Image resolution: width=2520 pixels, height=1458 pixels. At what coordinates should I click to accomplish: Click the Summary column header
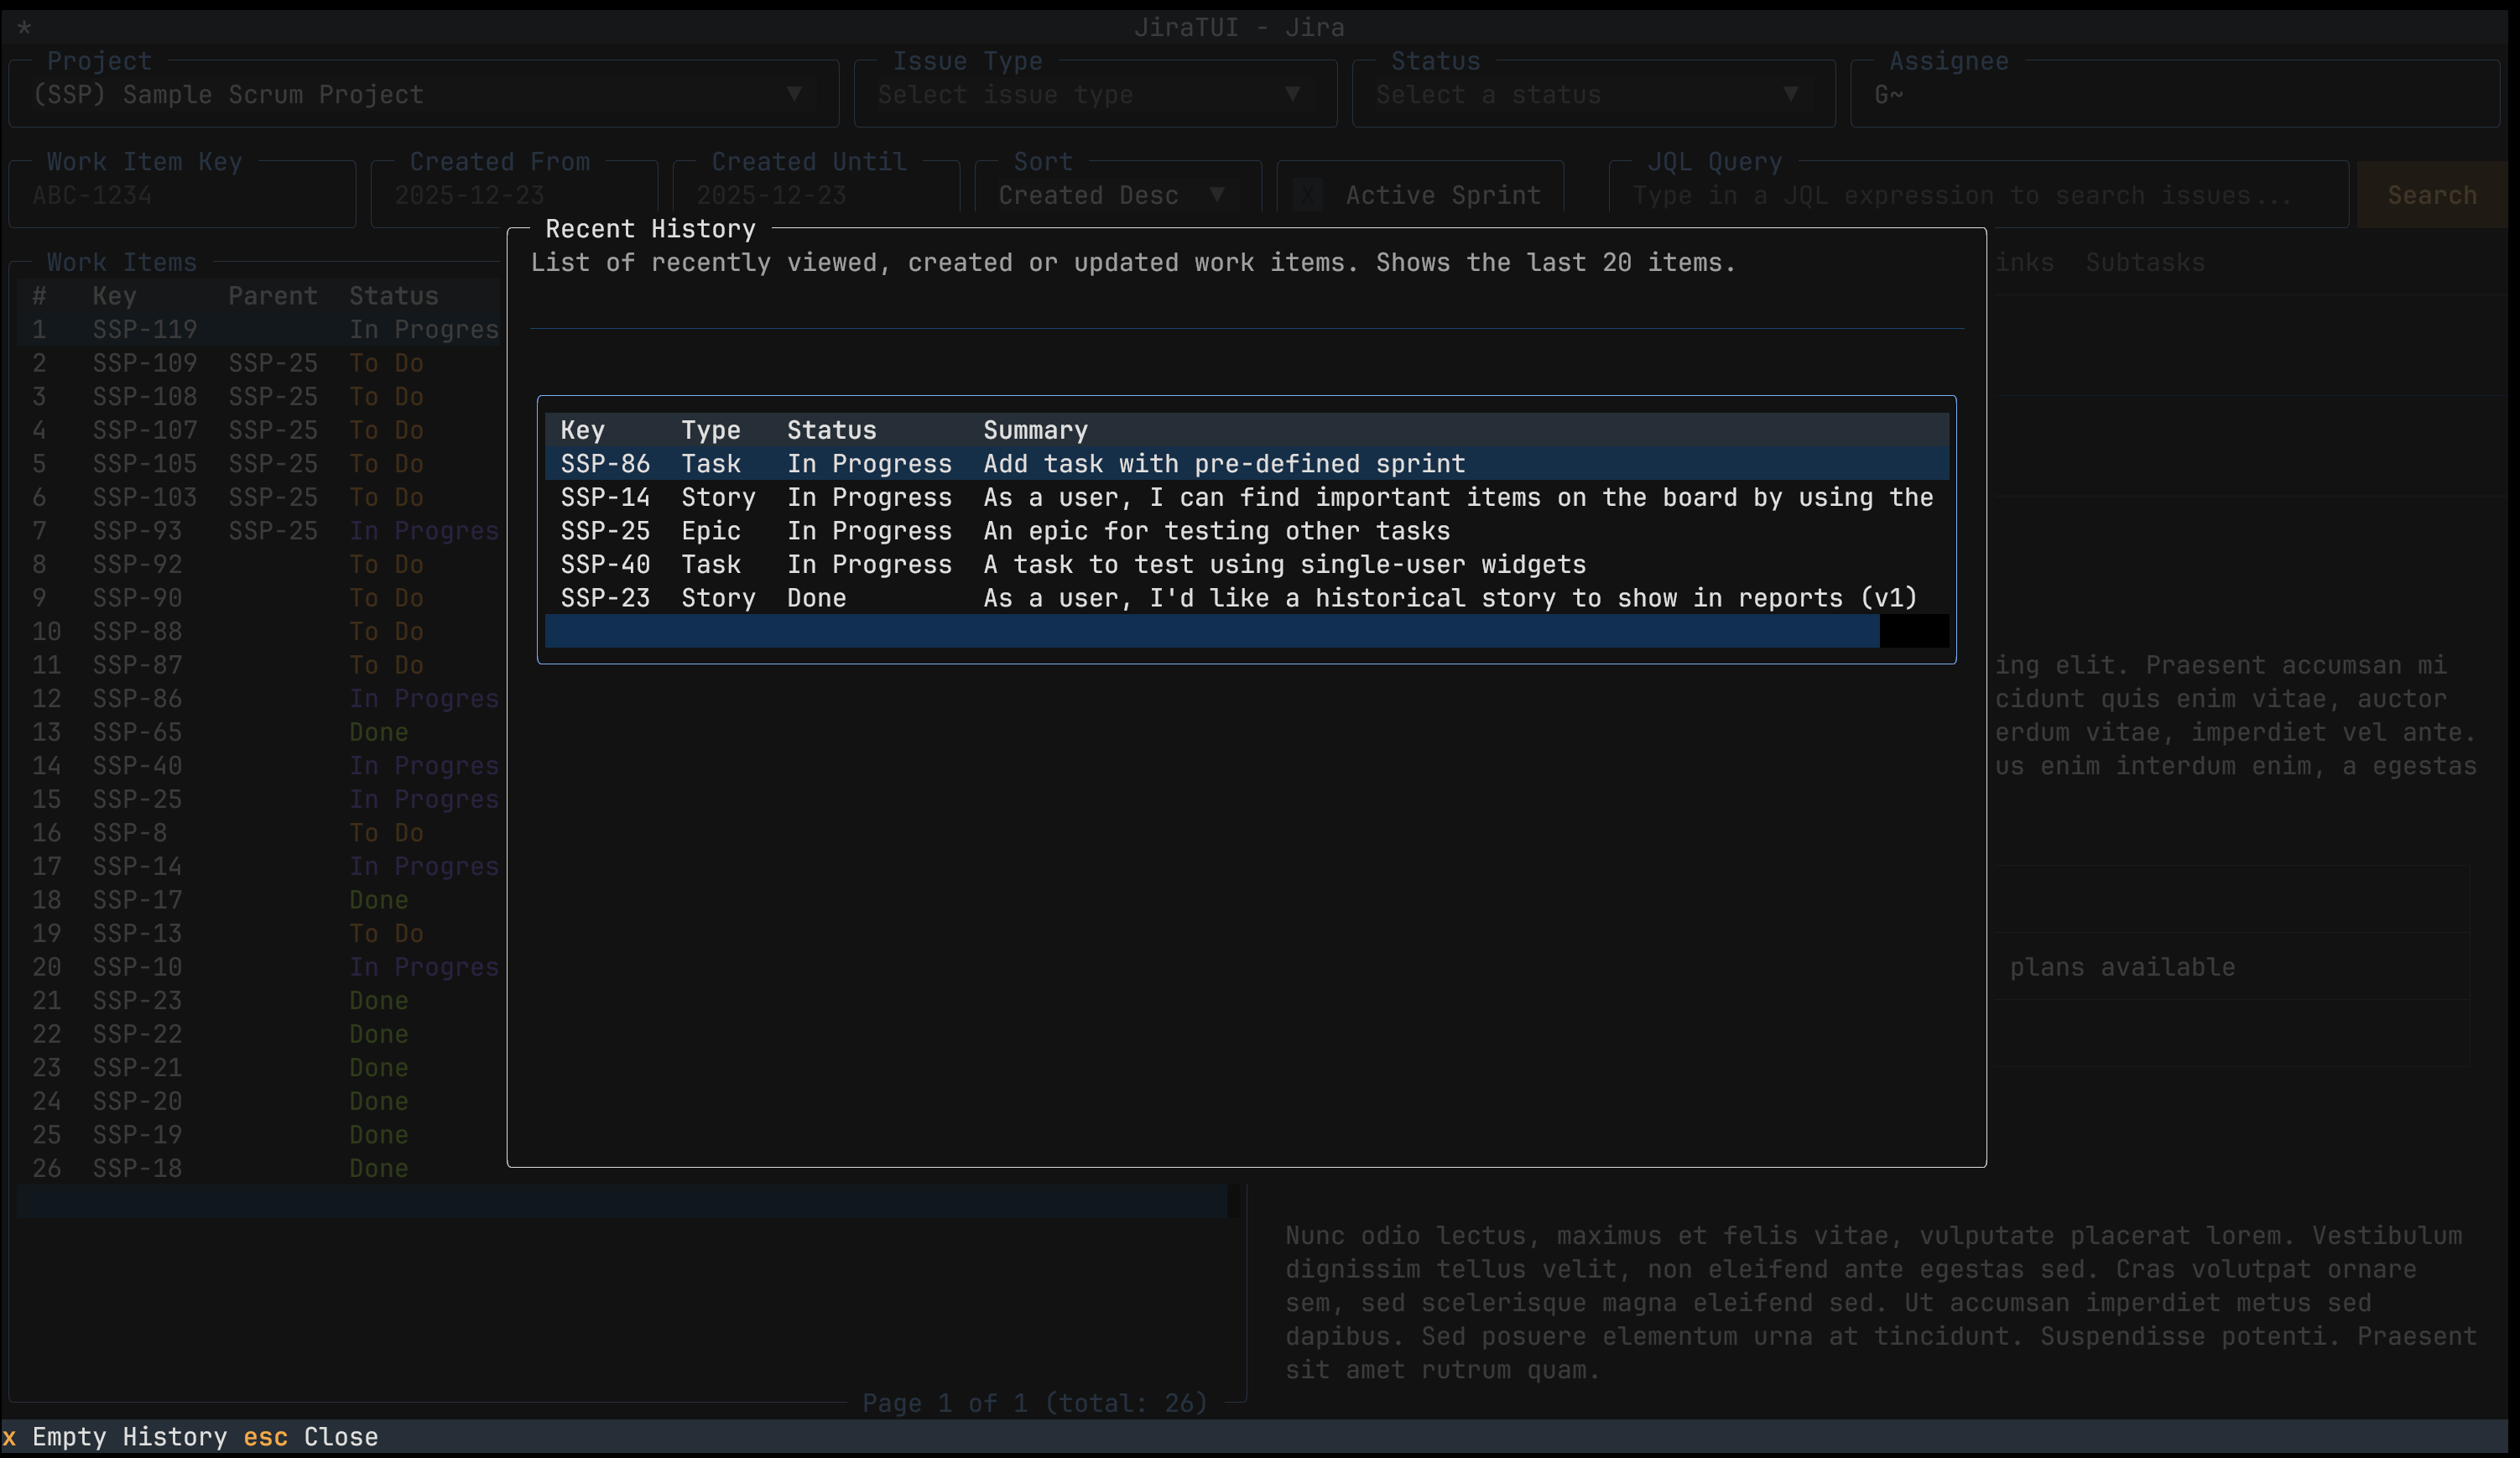1035,430
